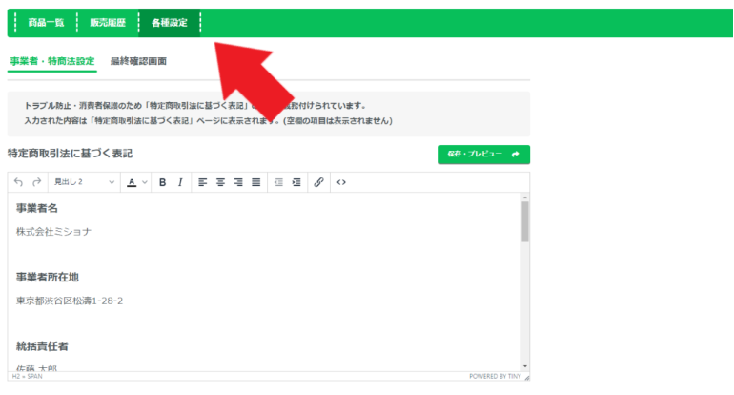734x395 pixels.
Task: Click the 事業者名 heading in editor
Action: [37, 208]
